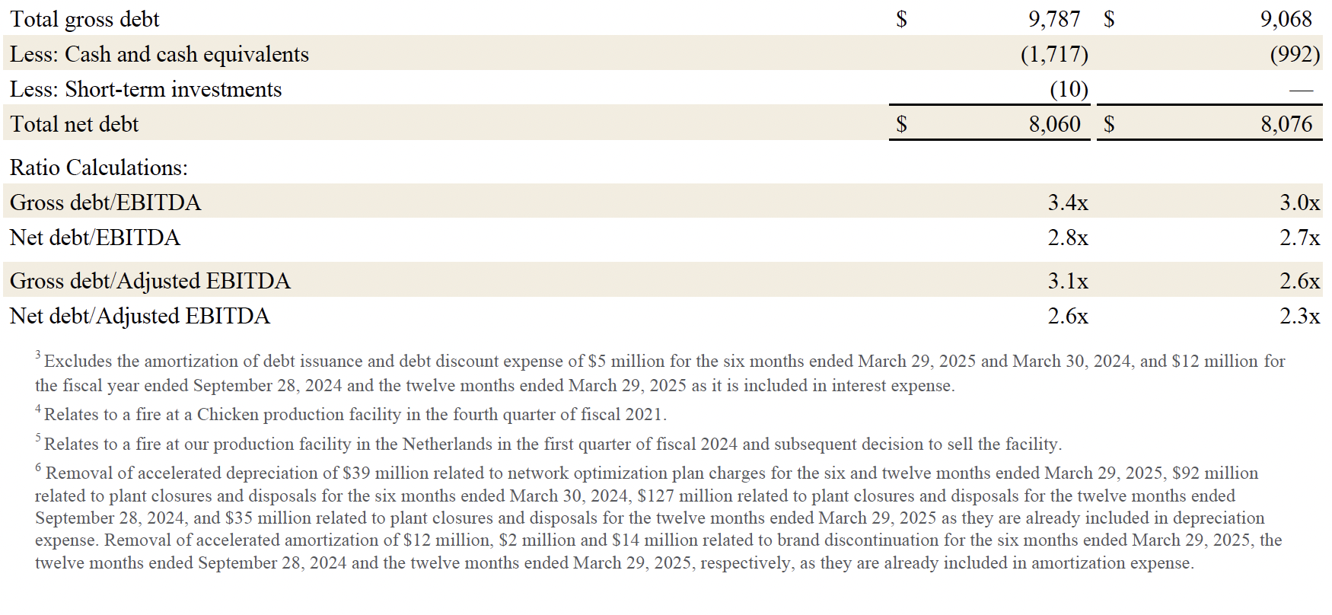Select the Less: Cash and cash equivalents label
Screen dimensions: 1332x615
159,54
